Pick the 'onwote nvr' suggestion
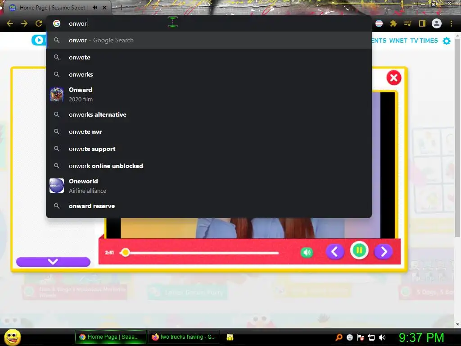461x346 pixels. (x=209, y=132)
